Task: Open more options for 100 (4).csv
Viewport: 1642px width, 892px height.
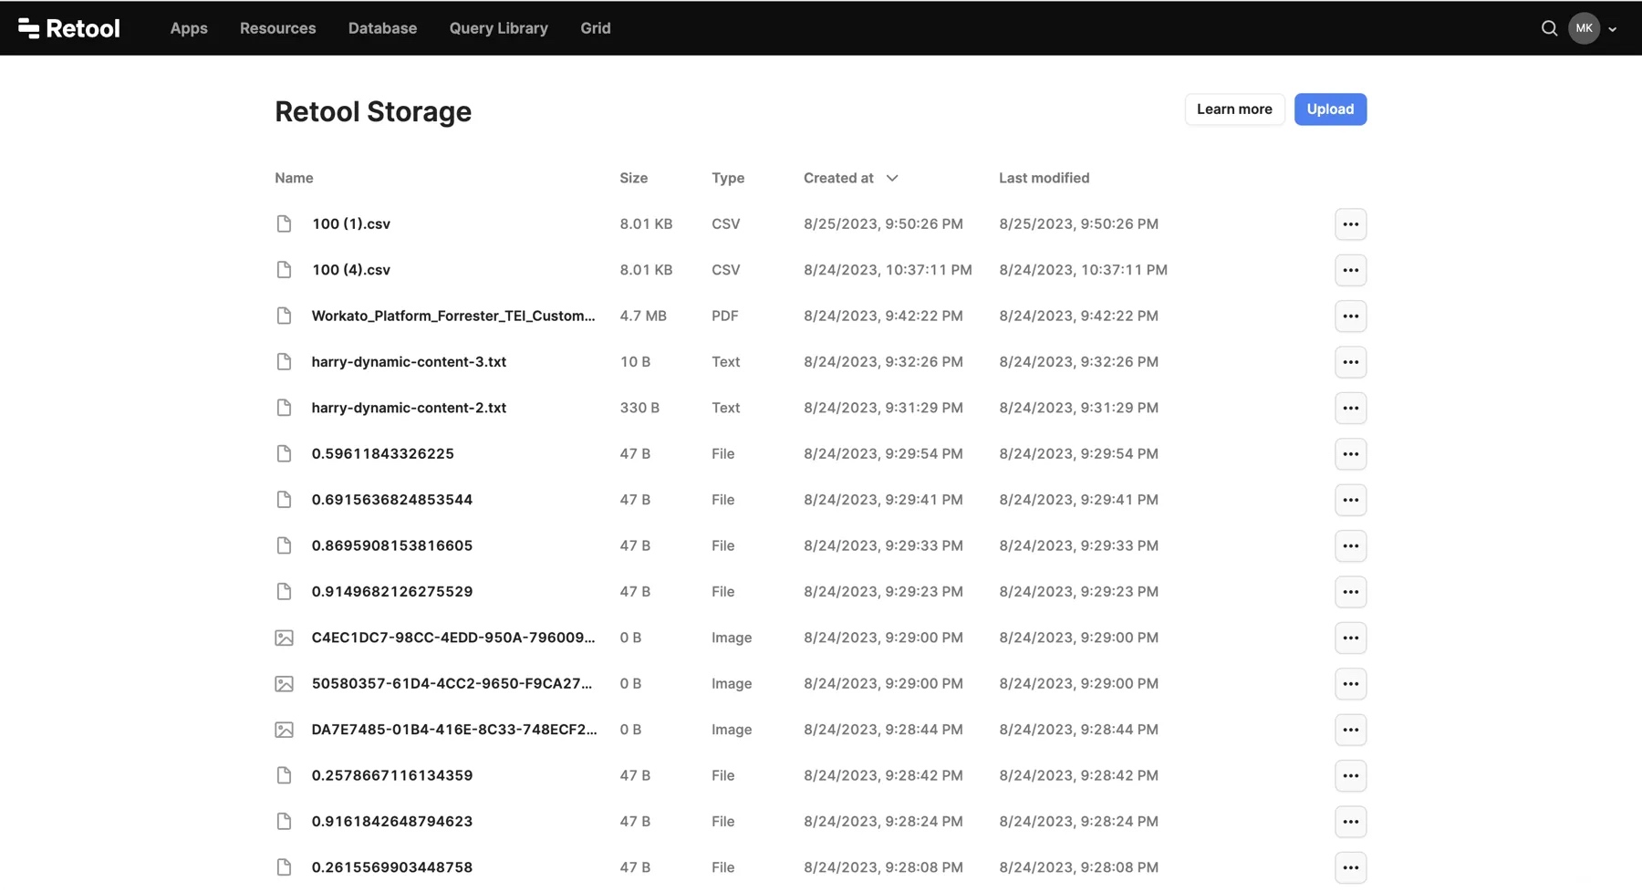Action: coord(1350,270)
